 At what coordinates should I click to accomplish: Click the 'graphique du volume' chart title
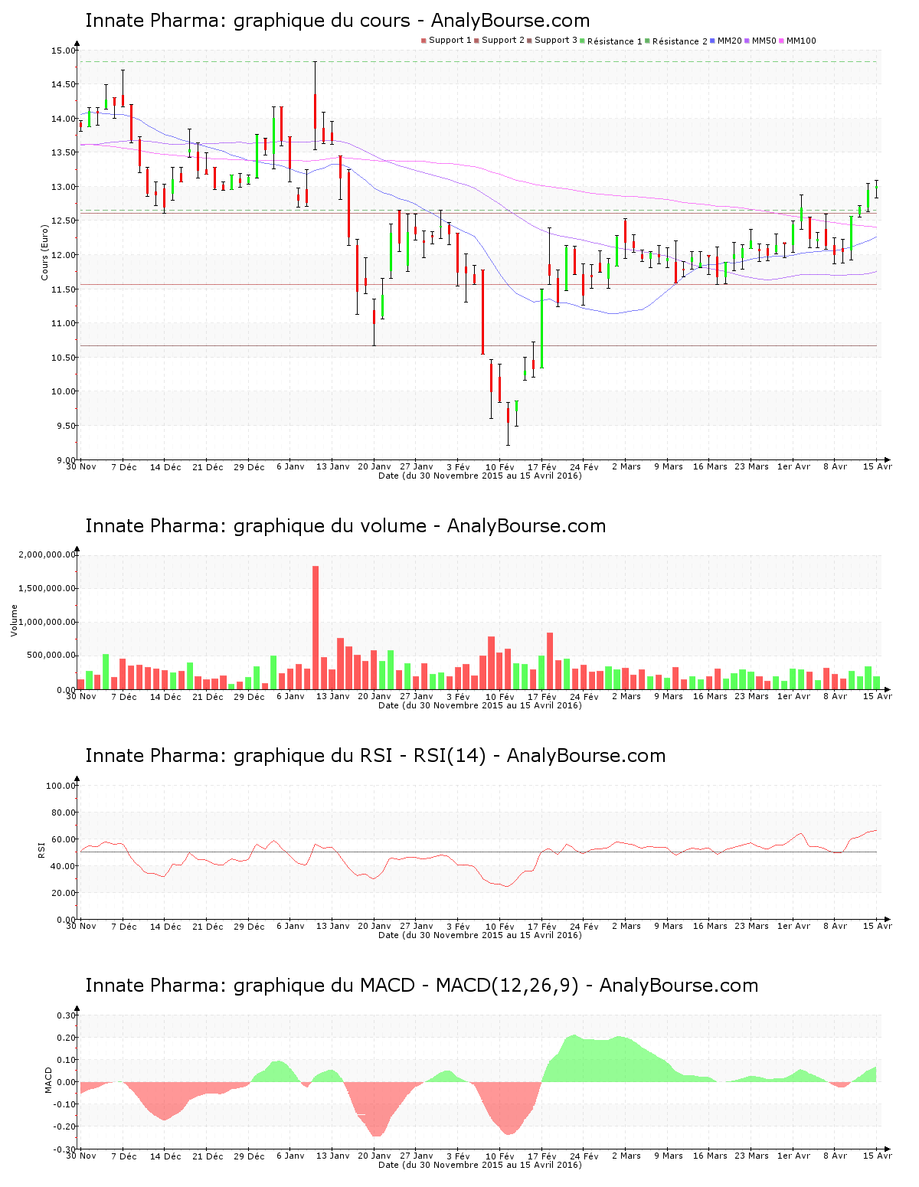click(x=345, y=526)
